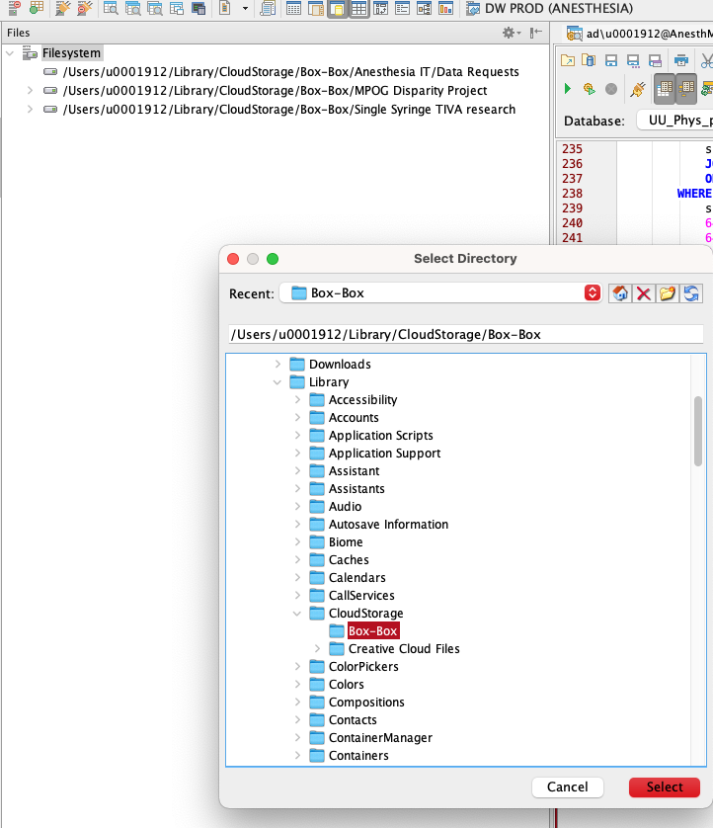This screenshot has width=713, height=828.
Task: Open the Database selection combo box
Action: tap(673, 121)
